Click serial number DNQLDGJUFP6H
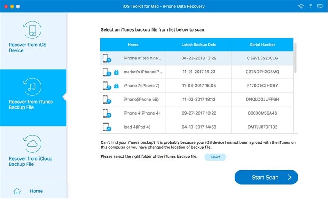The image size is (328, 199). click(262, 99)
